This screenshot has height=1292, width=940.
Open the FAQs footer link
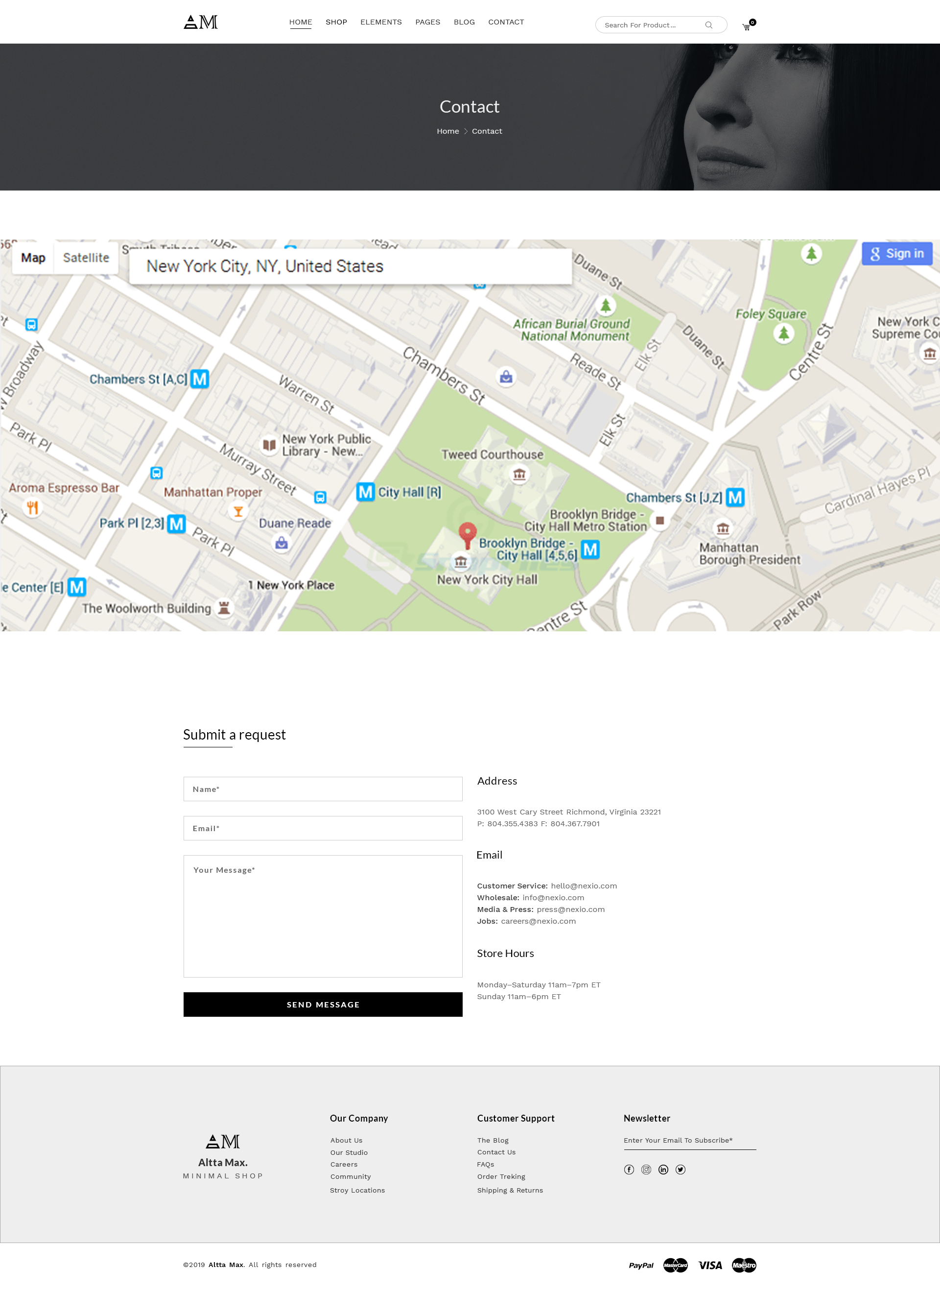point(485,1164)
